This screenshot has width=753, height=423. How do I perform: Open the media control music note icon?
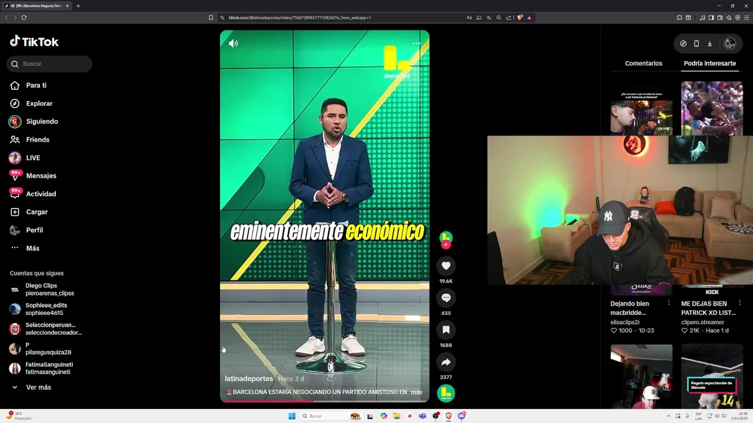[702, 18]
